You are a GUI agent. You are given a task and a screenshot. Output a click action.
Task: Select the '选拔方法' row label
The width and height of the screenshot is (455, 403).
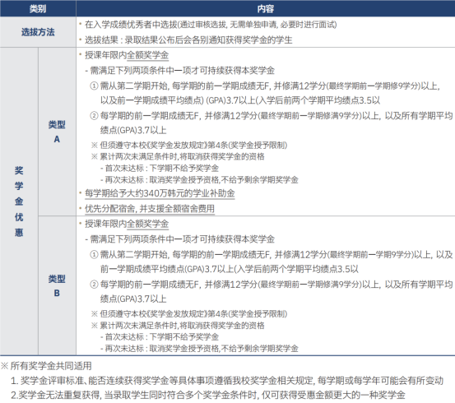[x=38, y=32]
